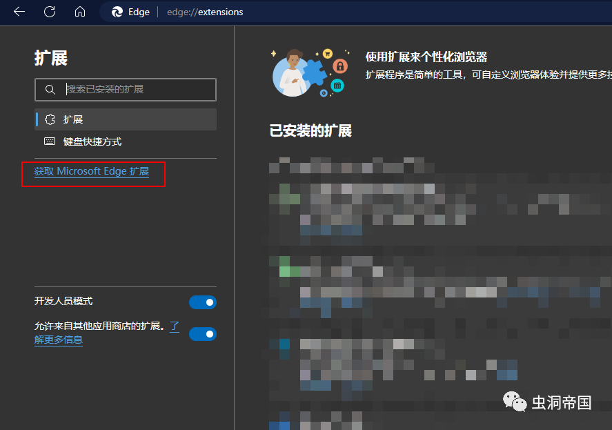Viewport: 612px width, 430px height.
Task: Click the keyboard icon beside 键盘快捷方式
Action: pos(50,141)
